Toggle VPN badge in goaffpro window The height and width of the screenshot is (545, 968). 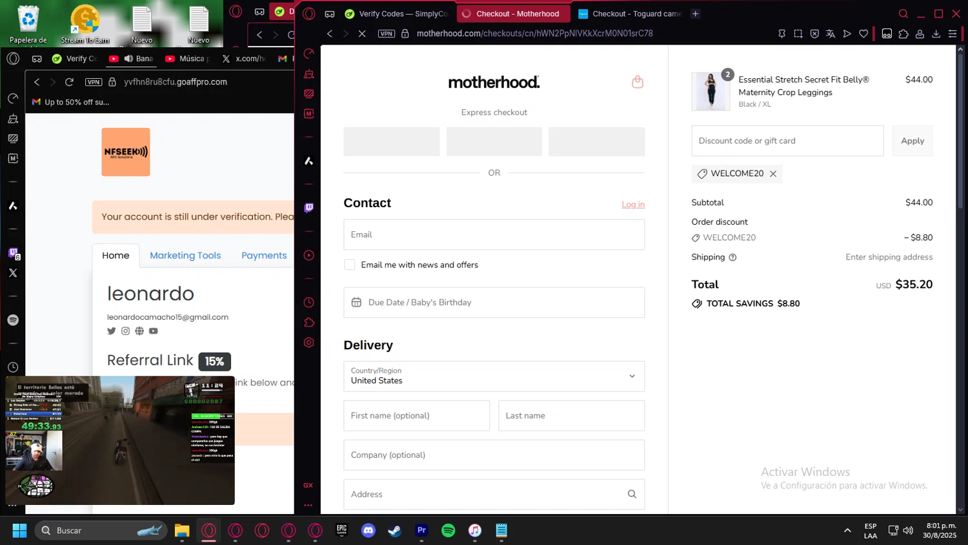tap(94, 82)
